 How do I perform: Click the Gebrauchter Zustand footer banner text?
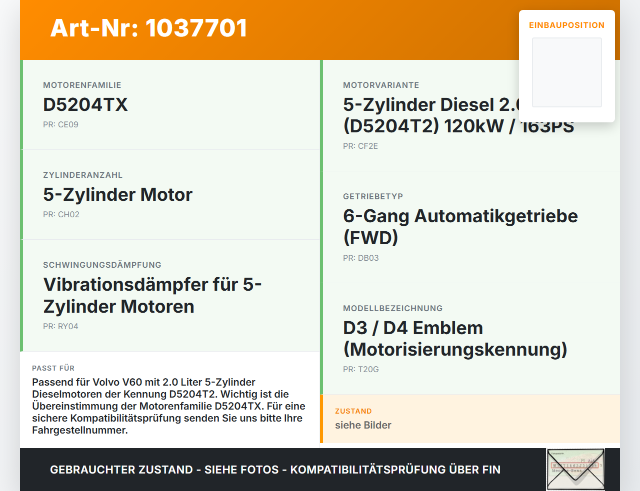[x=275, y=470]
